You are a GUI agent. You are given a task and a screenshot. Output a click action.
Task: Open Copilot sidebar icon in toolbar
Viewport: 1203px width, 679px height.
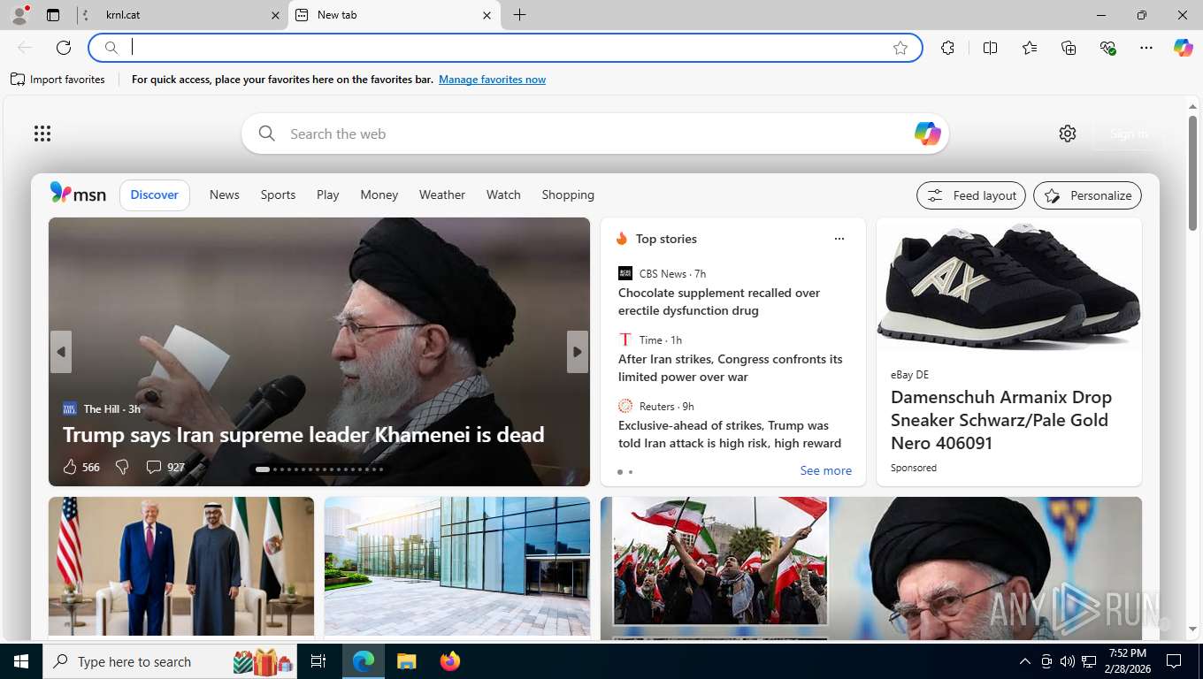(1184, 48)
